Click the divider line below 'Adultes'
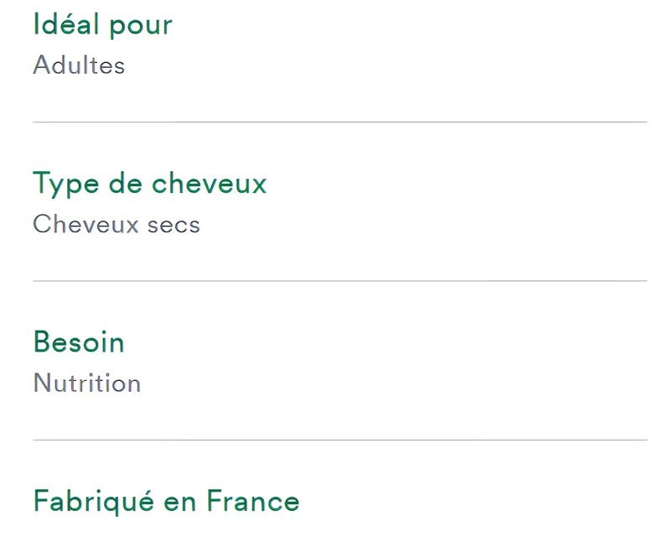 pyautogui.click(x=340, y=122)
